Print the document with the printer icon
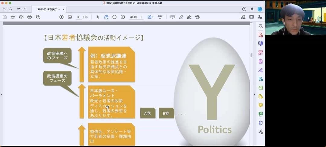The image size is (326, 147). point(30,17)
